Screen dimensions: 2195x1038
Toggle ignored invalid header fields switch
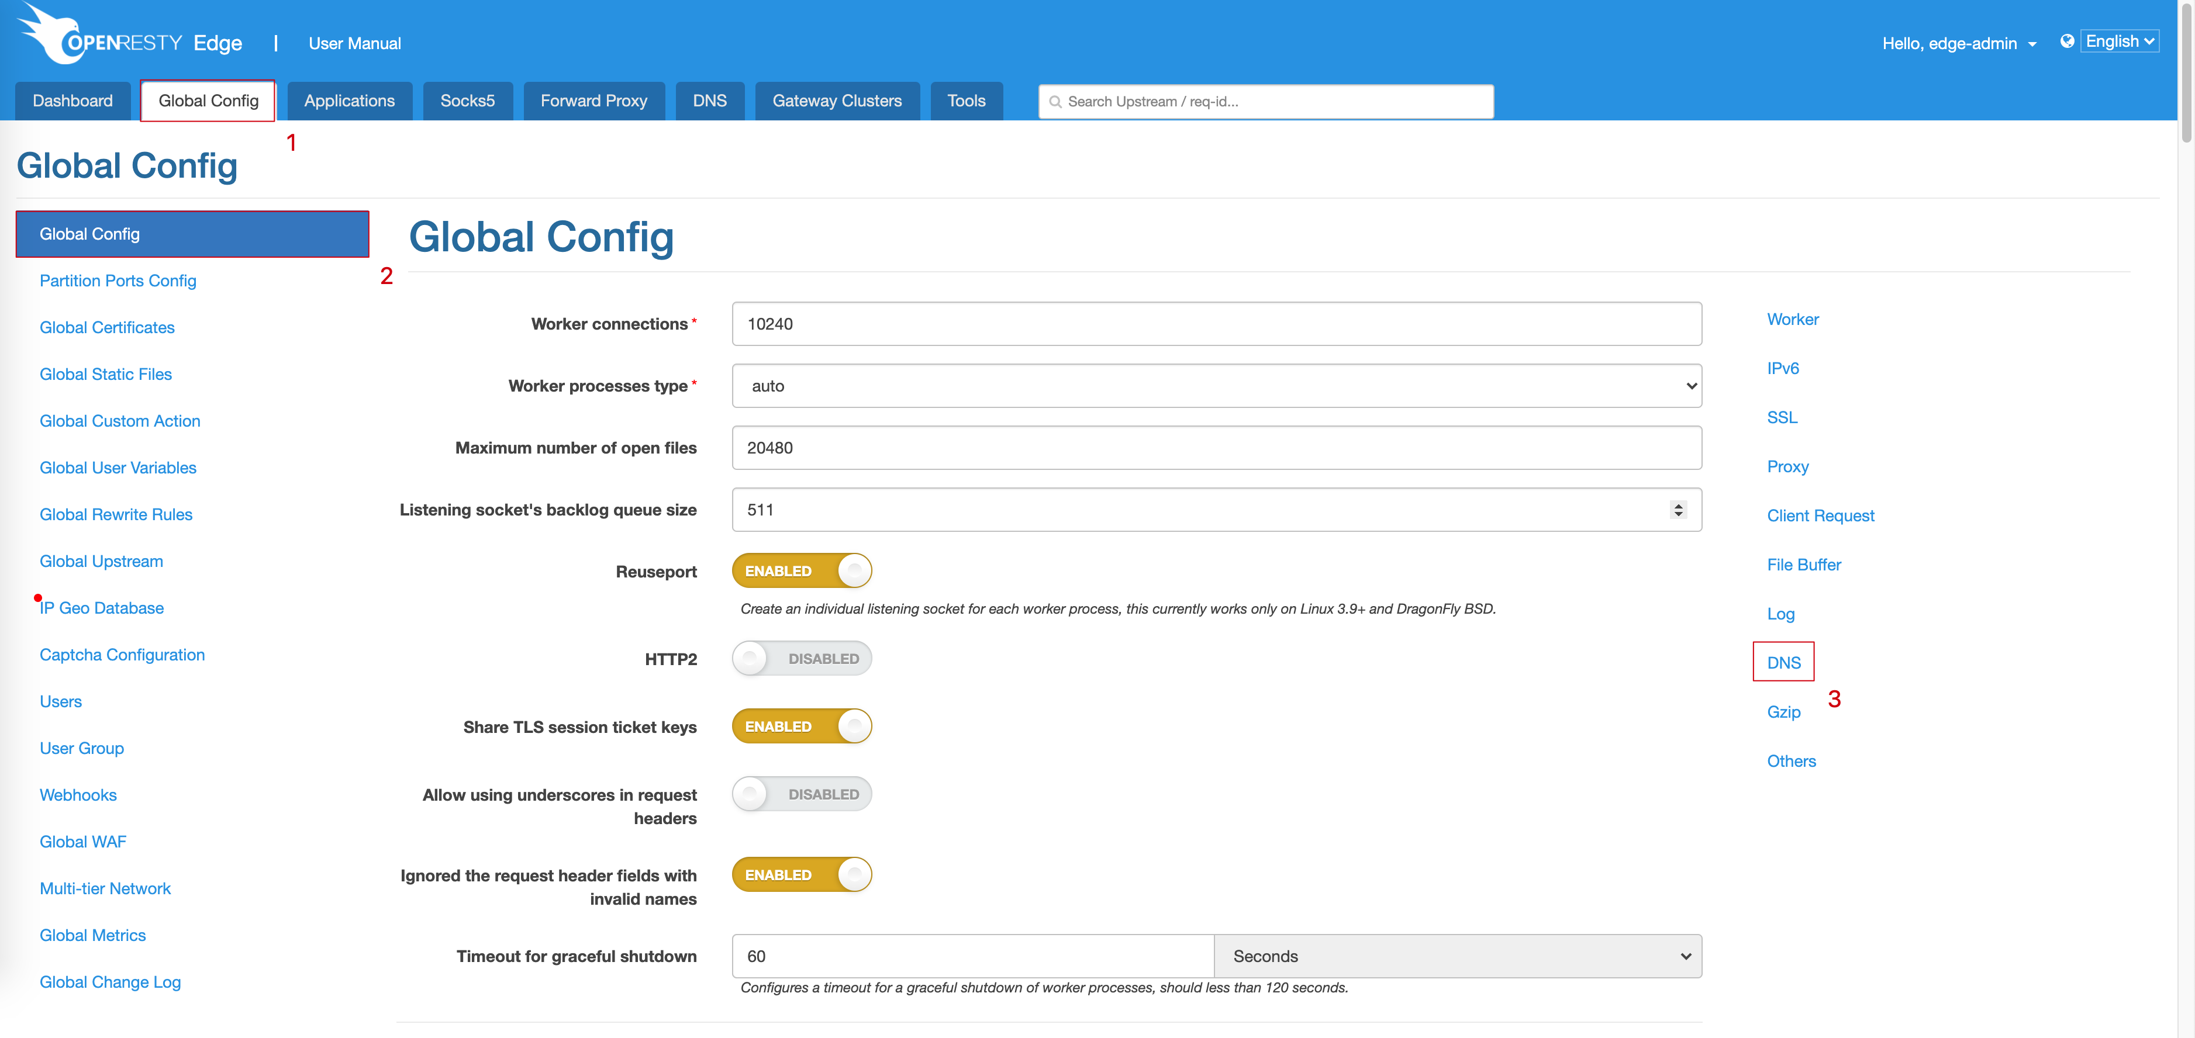801,874
